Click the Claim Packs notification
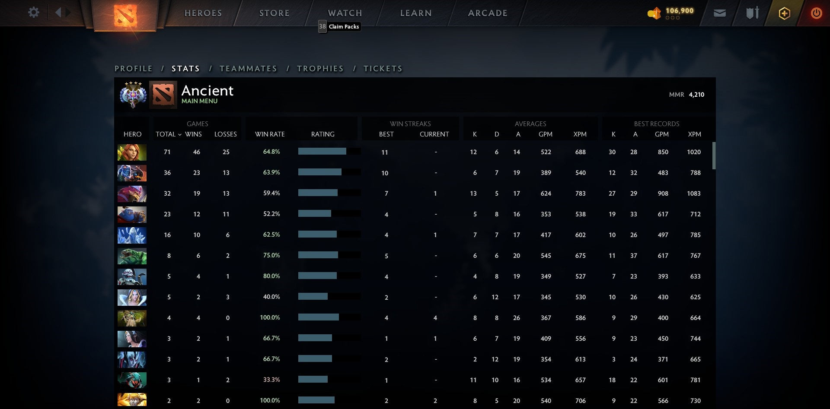The height and width of the screenshot is (409, 830). tap(339, 26)
